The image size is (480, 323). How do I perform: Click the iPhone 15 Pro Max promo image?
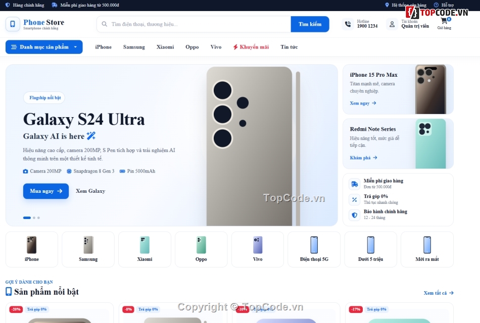coord(430,89)
